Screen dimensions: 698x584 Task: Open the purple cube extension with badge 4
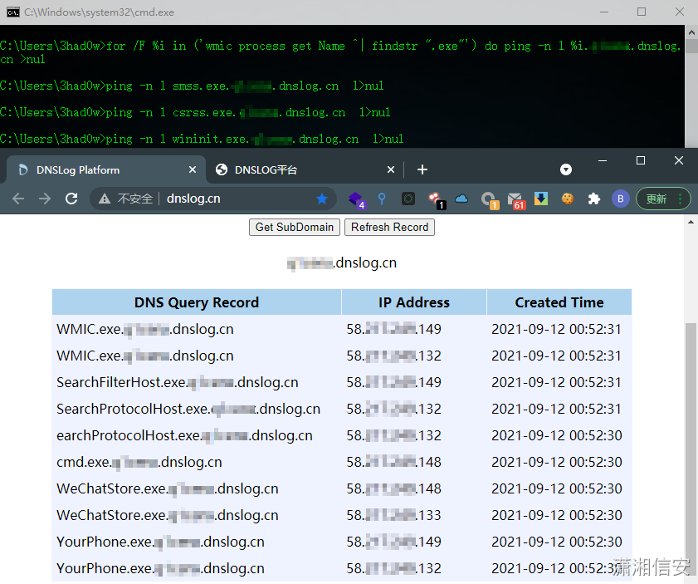coord(356,199)
